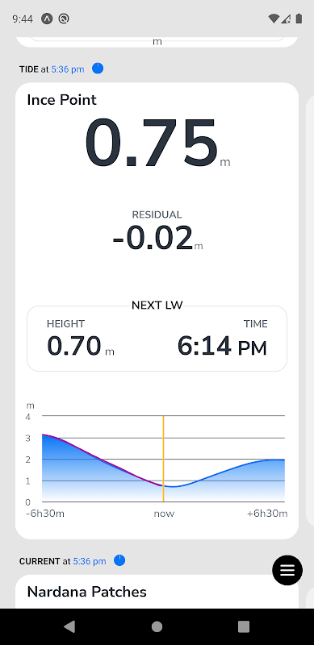This screenshot has width=314, height=645.
Task: Tap the blue clock icon beside CURRENT time
Action: pyautogui.click(x=119, y=560)
